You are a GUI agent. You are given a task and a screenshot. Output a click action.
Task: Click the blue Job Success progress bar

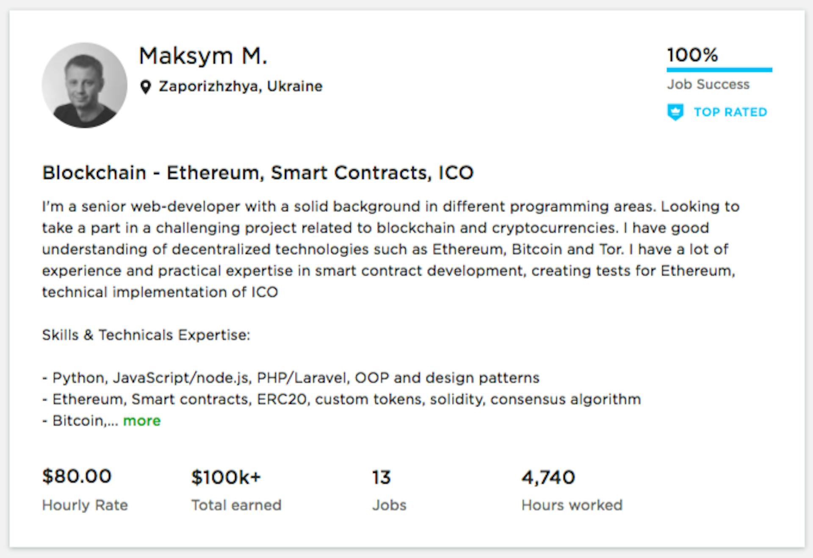click(719, 70)
